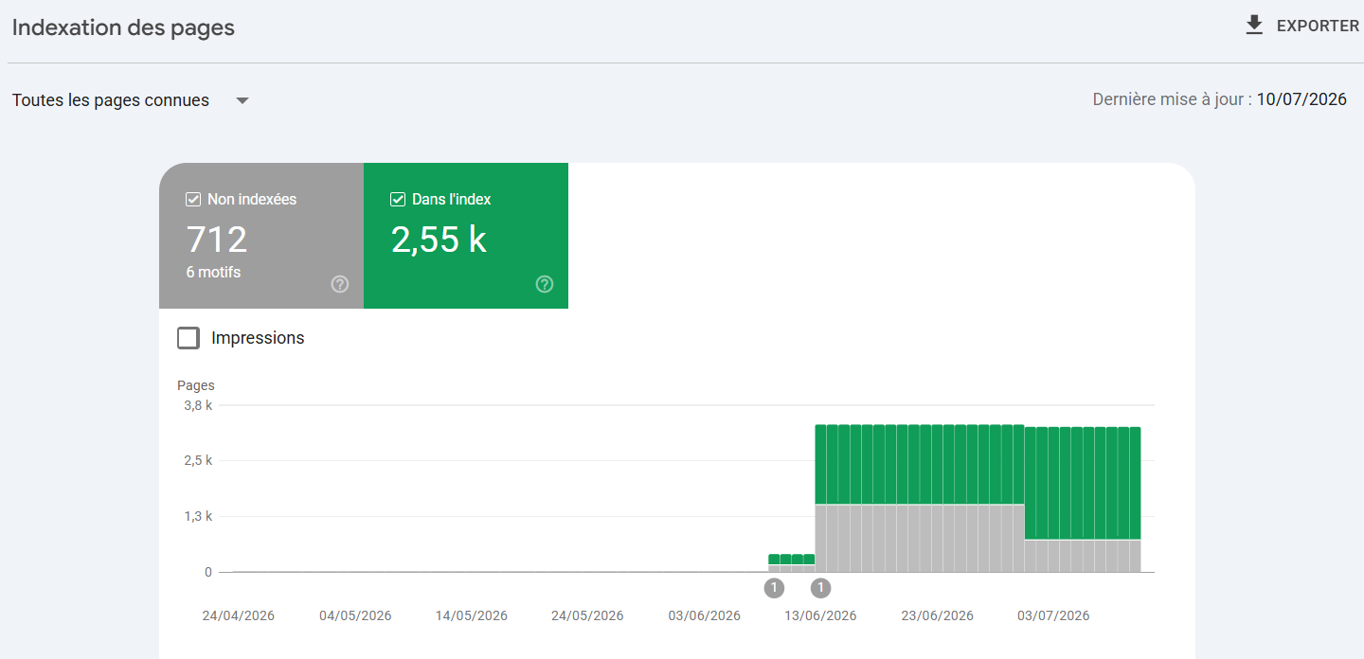This screenshot has height=659, width=1364.
Task: Click the Exporter download icon
Action: coord(1254,26)
